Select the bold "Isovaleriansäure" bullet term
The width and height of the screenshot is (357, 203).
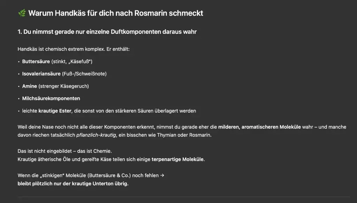pyautogui.click(x=41, y=74)
